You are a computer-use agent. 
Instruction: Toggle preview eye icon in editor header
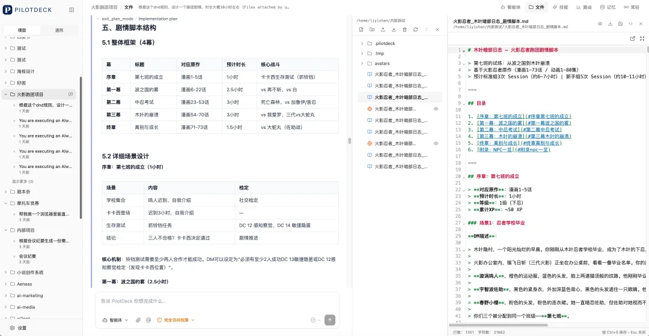(600, 24)
